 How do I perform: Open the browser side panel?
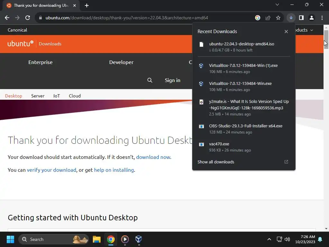point(301,18)
